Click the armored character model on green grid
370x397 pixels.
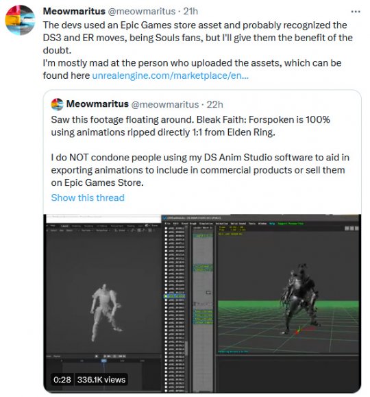pos(300,299)
